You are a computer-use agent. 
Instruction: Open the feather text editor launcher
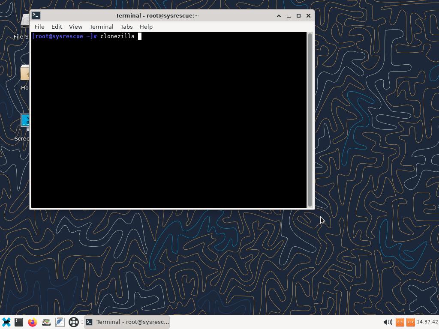[60, 322]
